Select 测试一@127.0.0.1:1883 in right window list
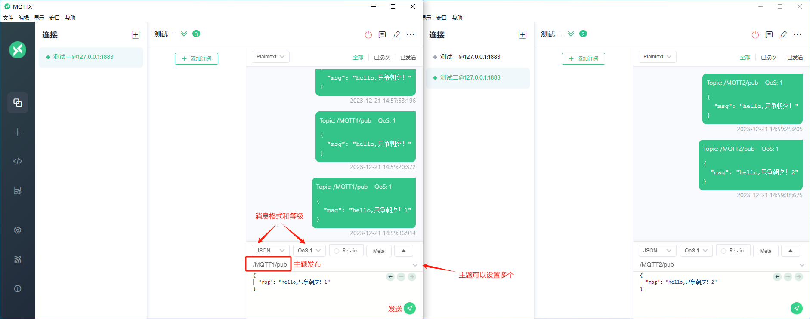The height and width of the screenshot is (319, 810). [478, 57]
